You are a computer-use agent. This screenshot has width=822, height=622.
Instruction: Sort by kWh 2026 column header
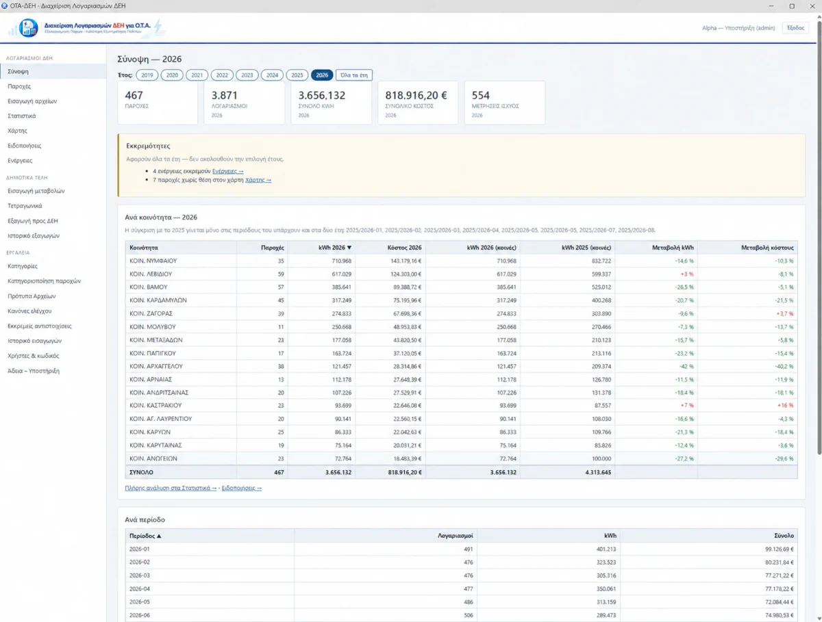(x=322, y=248)
